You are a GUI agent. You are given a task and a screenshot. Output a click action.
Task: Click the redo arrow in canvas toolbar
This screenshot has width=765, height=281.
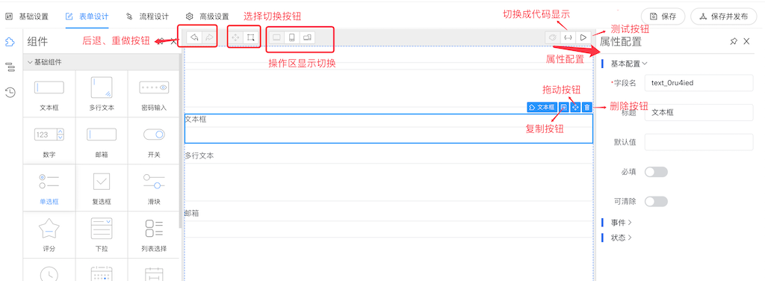[x=208, y=37]
